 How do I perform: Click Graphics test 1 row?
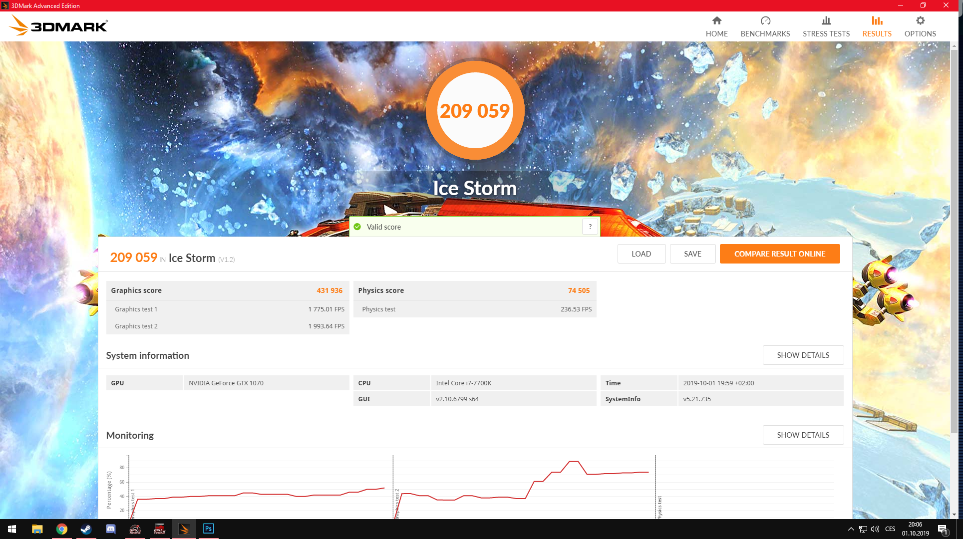tap(228, 309)
